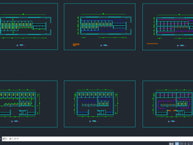Toggle snap mode dotted grid icon
193x145 pixels.
(181, 144)
